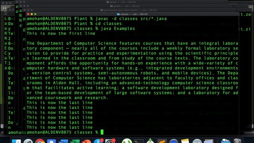Click the final 'amohan@ALDENV8075 classes %' prompt

tap(62, 132)
